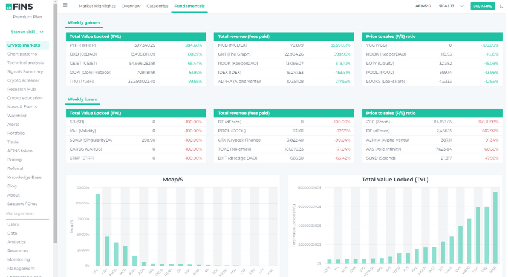This screenshot has width=508, height=277.
Task: Go to Chart patterns page
Action: [22, 54]
